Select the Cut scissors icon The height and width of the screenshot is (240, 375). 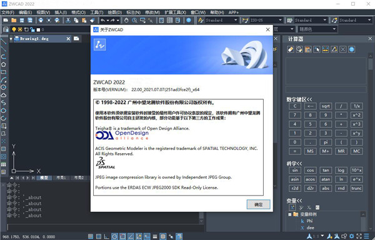68,21
